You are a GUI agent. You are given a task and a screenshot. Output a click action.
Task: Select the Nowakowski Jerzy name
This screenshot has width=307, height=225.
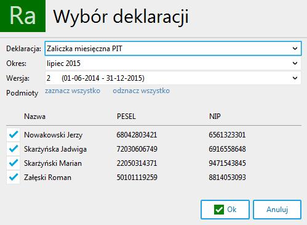53,135
